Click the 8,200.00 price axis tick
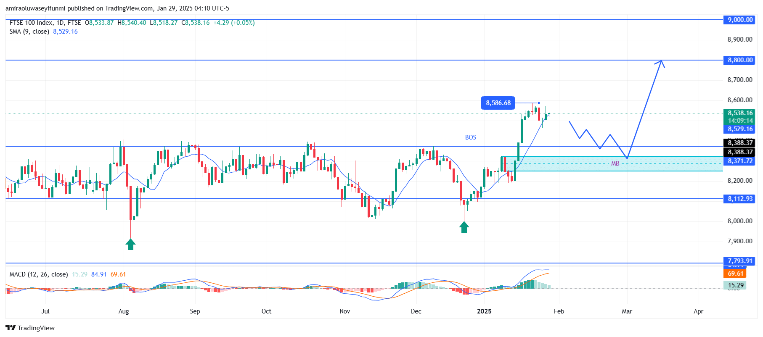This screenshot has width=763, height=337. pyautogui.click(x=740, y=181)
